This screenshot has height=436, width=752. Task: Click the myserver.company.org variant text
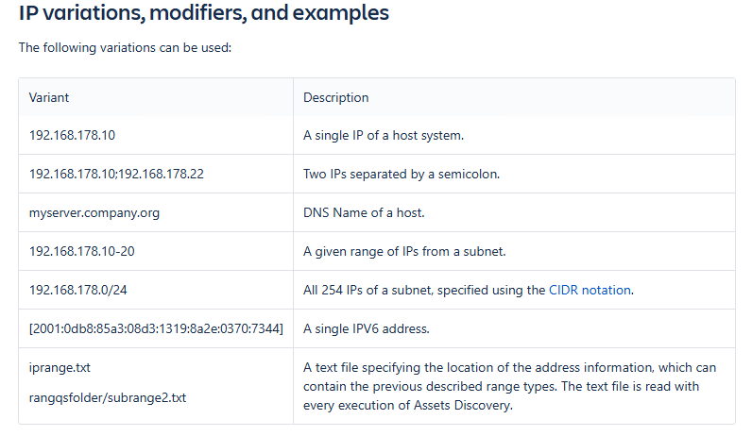[94, 212]
